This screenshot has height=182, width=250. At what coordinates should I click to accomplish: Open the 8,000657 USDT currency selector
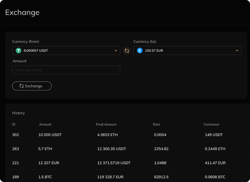tap(63, 51)
